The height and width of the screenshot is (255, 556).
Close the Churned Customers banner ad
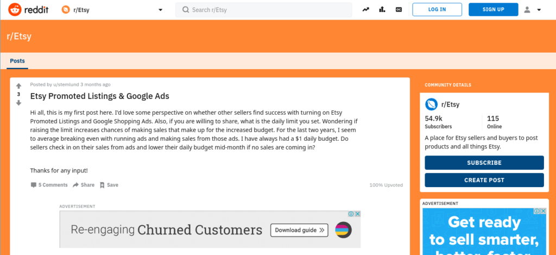[357, 214]
